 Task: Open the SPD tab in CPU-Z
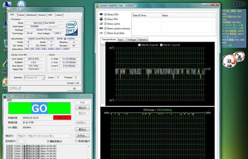tap(50, 15)
